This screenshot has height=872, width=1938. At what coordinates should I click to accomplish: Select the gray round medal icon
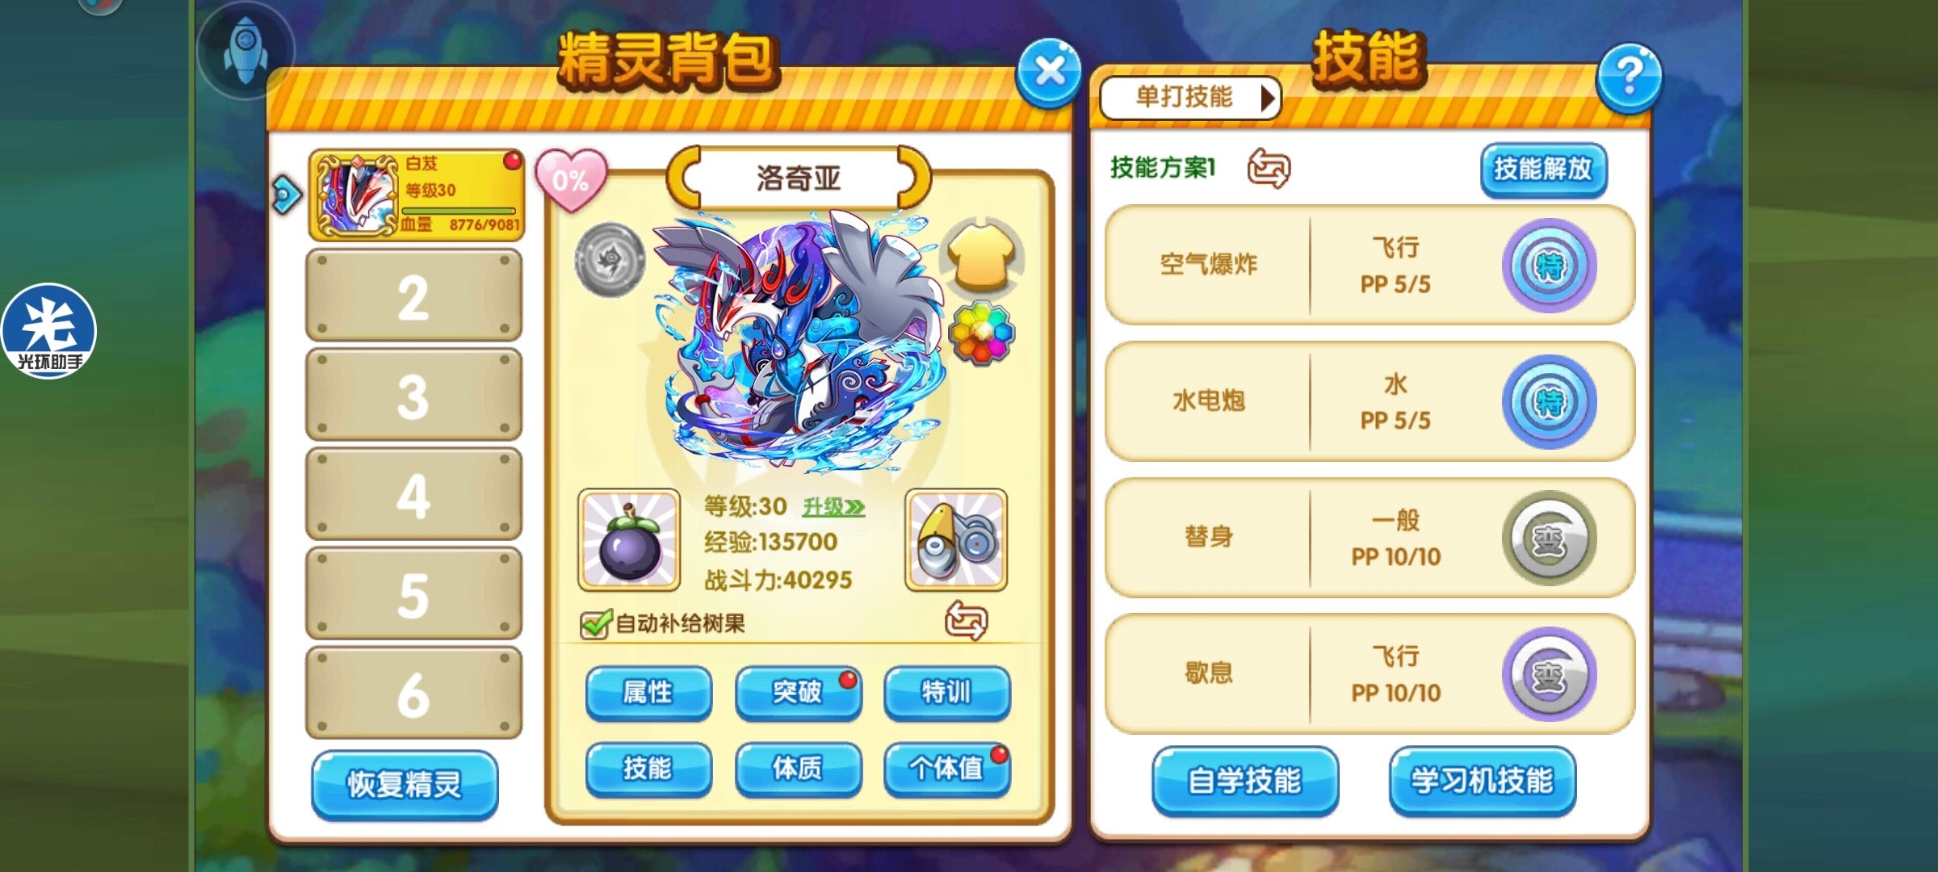pos(610,260)
